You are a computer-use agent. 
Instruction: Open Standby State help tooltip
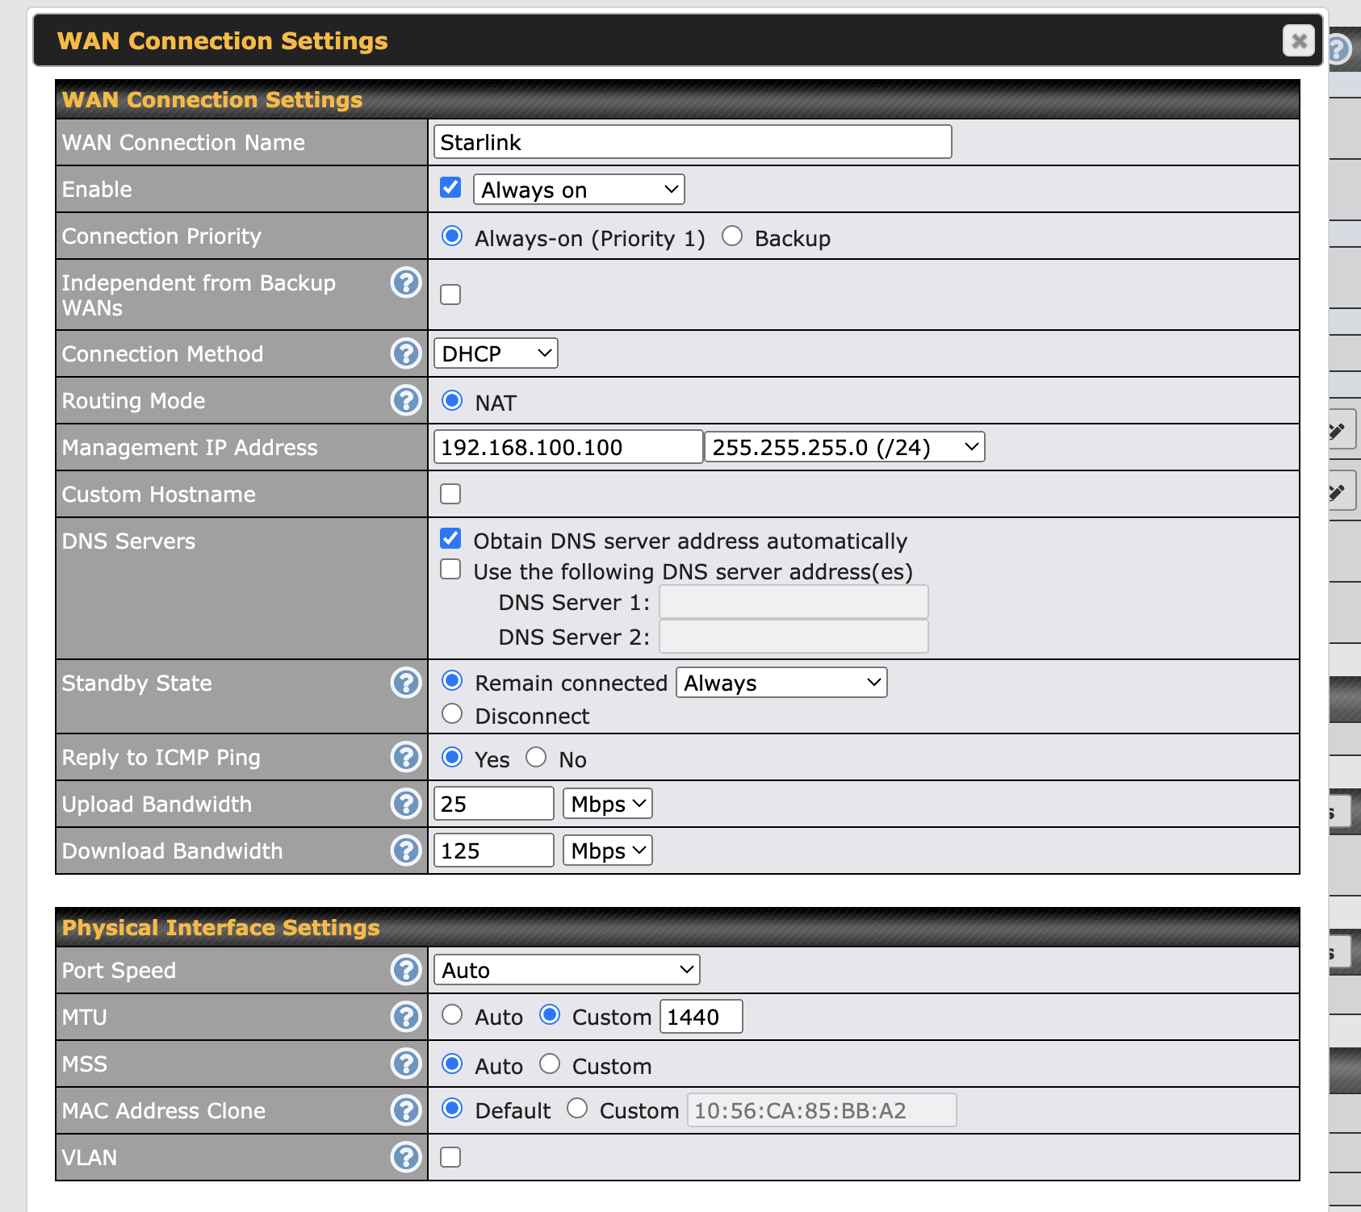(x=406, y=683)
